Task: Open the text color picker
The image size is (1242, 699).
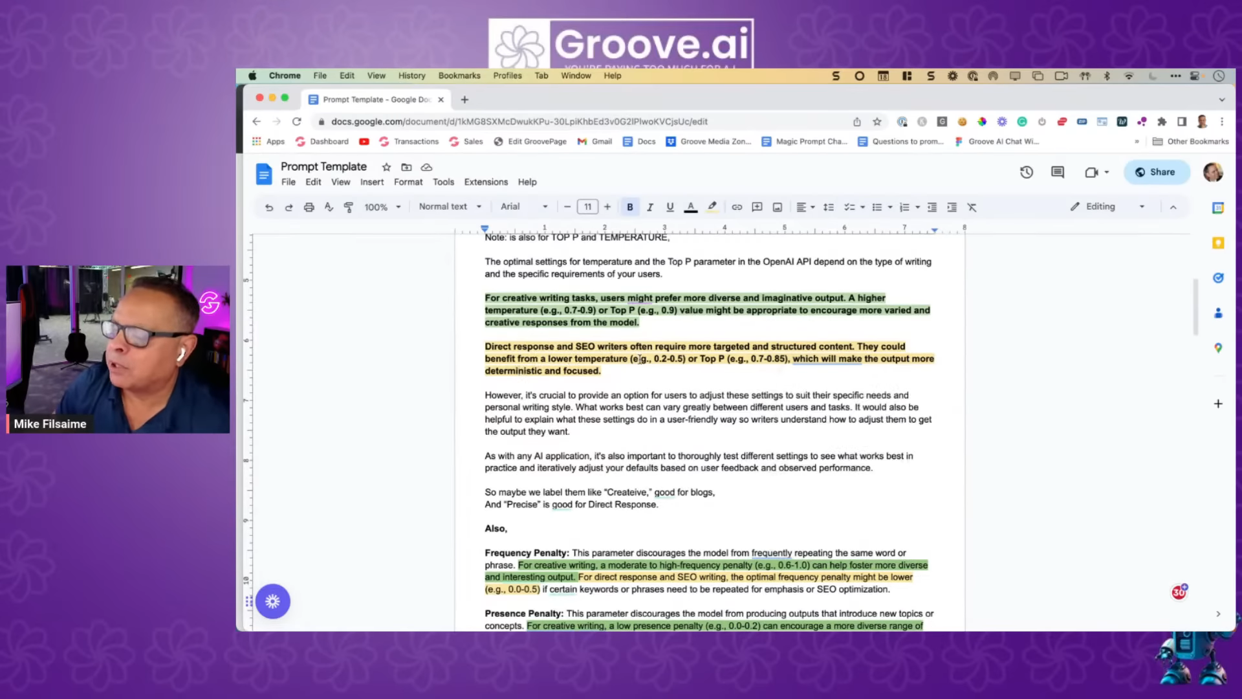Action: [691, 207]
